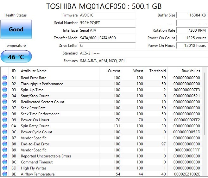Click the SMART table vertical scrollbar
This screenshot has height=178, width=208.
(205, 104)
